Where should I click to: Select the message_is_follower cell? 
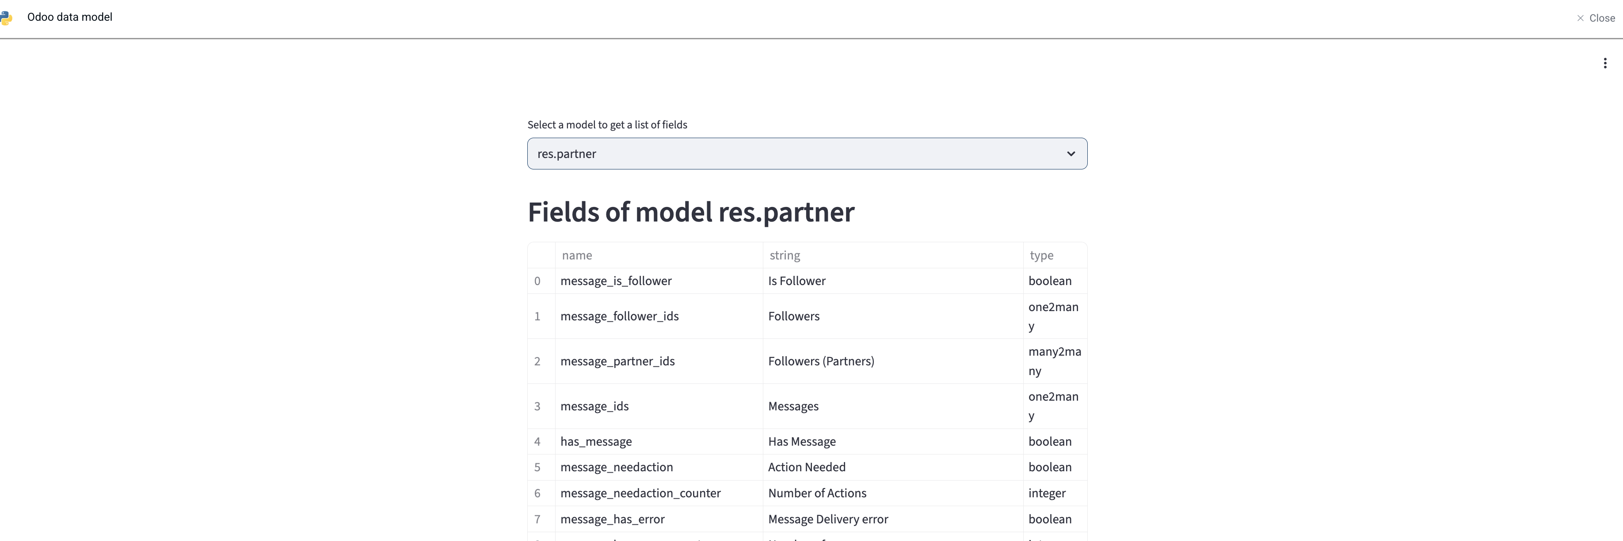click(659, 281)
